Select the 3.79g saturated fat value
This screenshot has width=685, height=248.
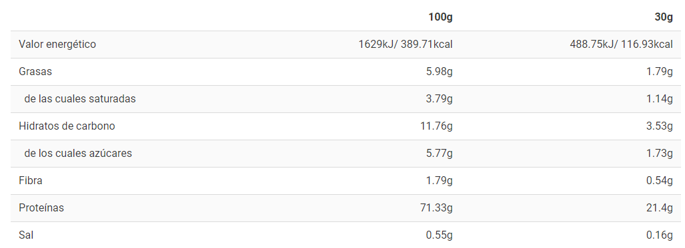pos(439,99)
